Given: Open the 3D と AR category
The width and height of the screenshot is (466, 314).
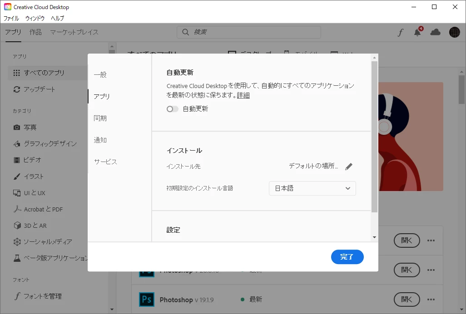Looking at the screenshot, I should 30,226.
